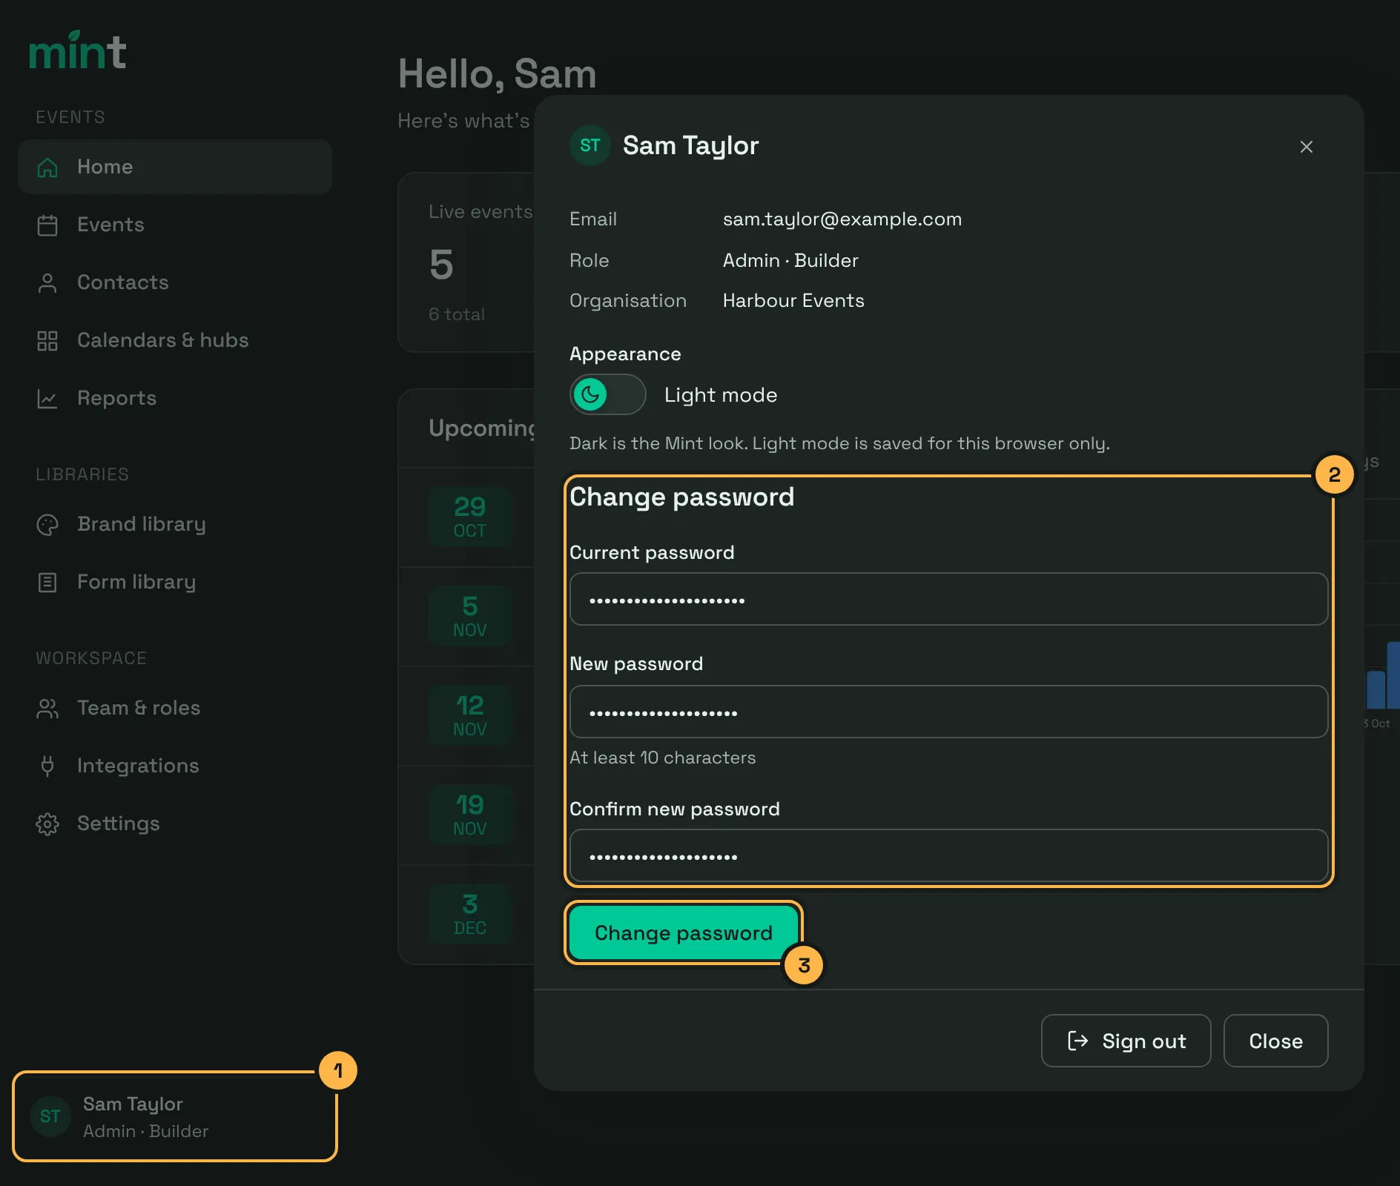Click the Contacts person icon
The image size is (1400, 1186).
(47, 283)
